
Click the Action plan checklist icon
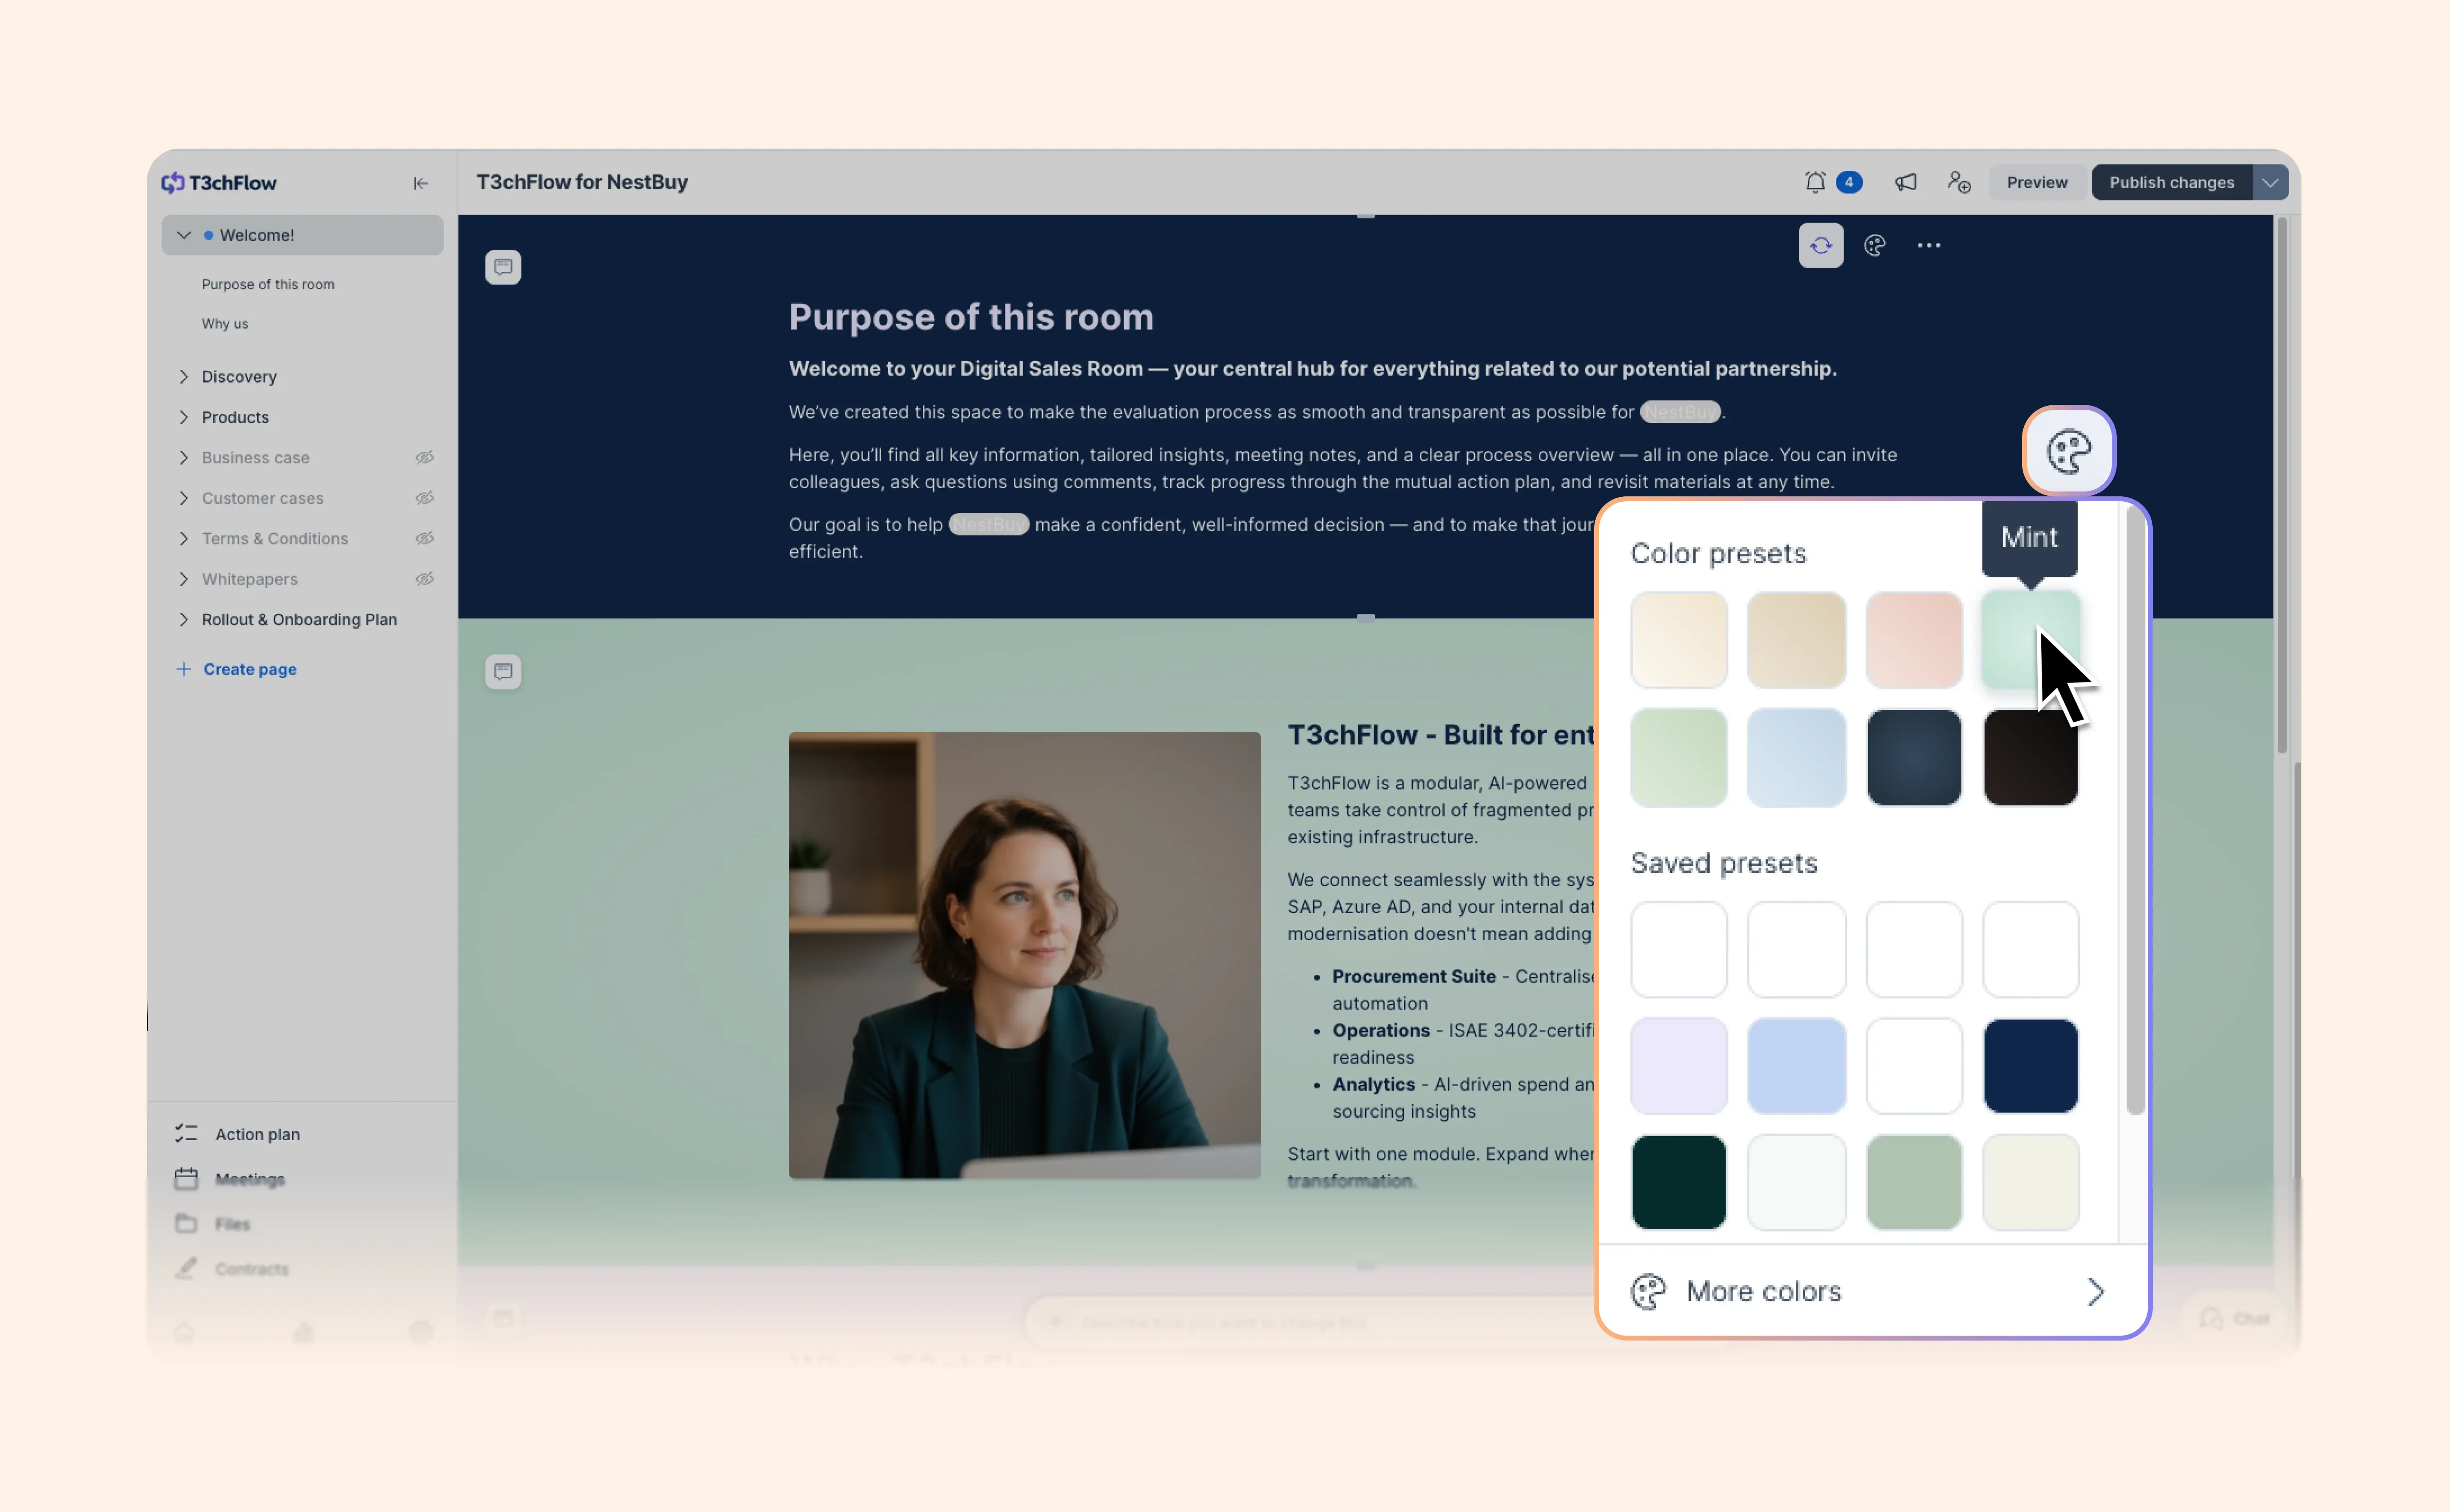click(186, 1133)
